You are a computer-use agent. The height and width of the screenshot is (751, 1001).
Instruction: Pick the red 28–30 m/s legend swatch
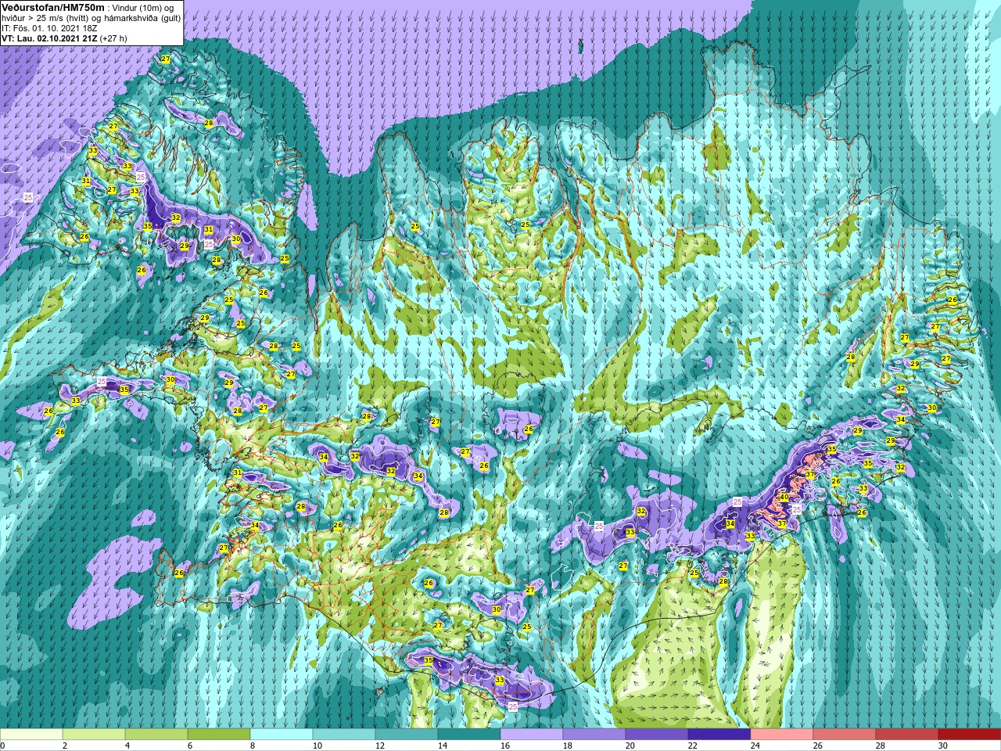point(907,735)
